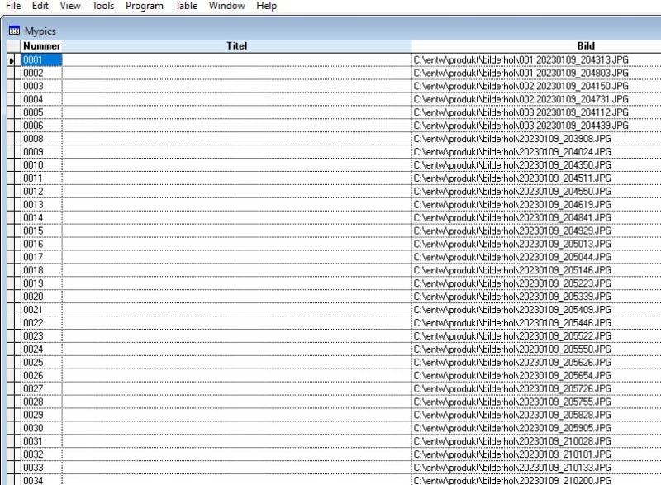Select the Nummer cell 0029
Image resolution: width=661 pixels, height=485 pixels.
click(41, 415)
